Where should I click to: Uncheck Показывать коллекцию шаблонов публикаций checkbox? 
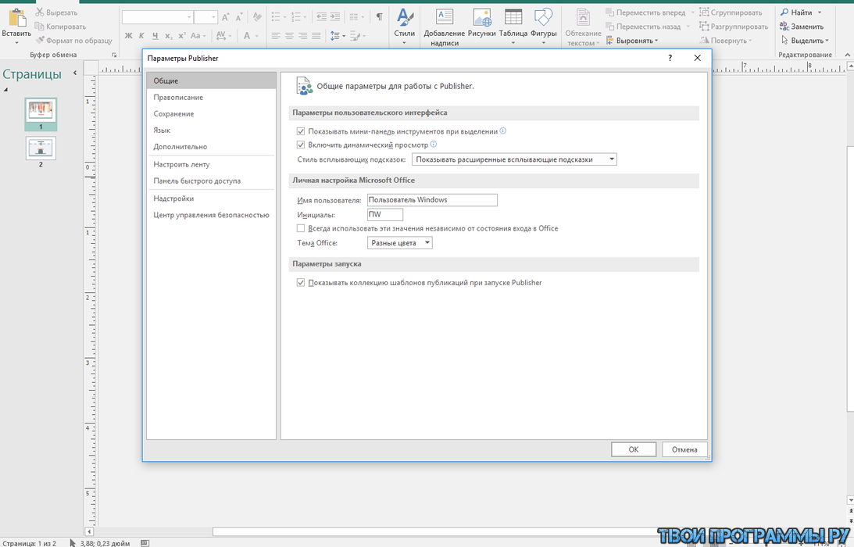click(x=301, y=283)
